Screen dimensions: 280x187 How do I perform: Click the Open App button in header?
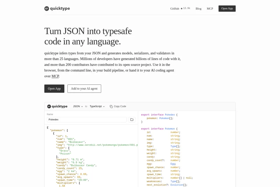pyautogui.click(x=227, y=8)
